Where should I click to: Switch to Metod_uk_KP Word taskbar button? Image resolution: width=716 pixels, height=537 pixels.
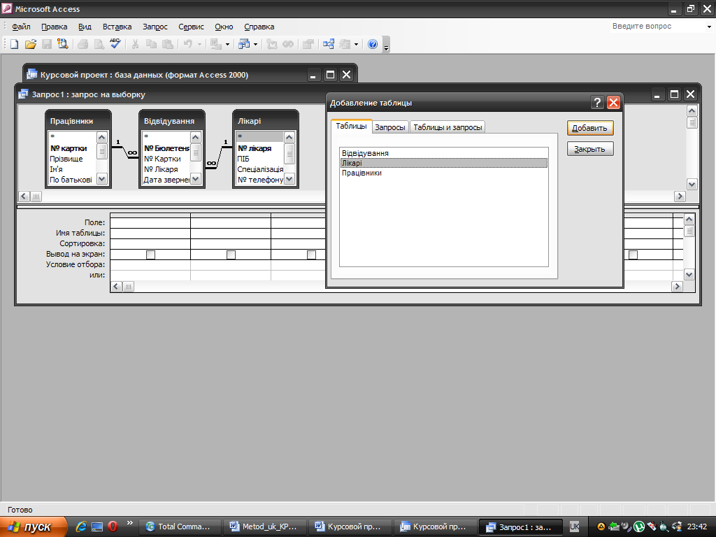pos(265,527)
